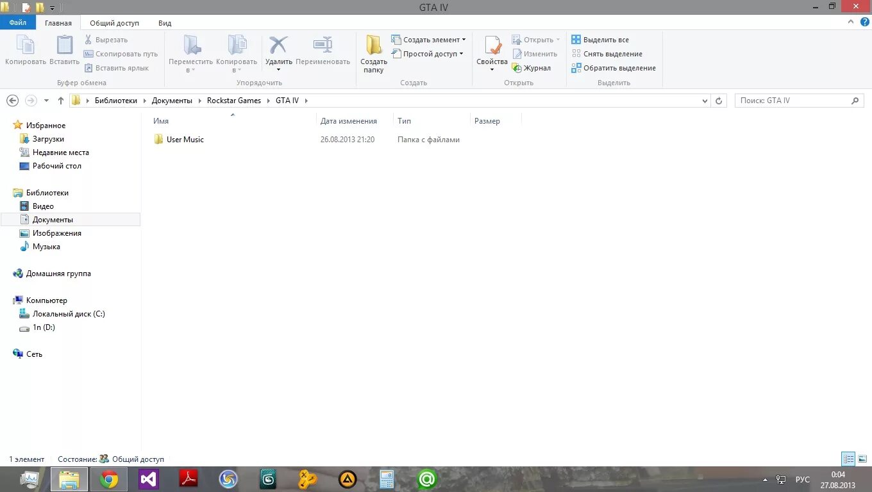Click the Delete (Удалить) red X icon

(x=278, y=45)
